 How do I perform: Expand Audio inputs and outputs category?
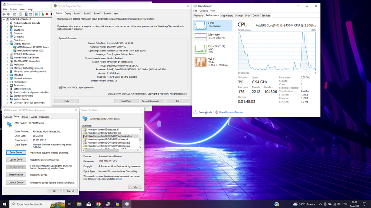click(x=7, y=23)
